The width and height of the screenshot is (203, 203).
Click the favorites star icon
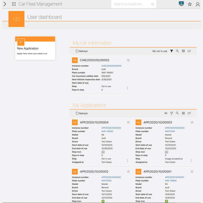coord(190,4)
